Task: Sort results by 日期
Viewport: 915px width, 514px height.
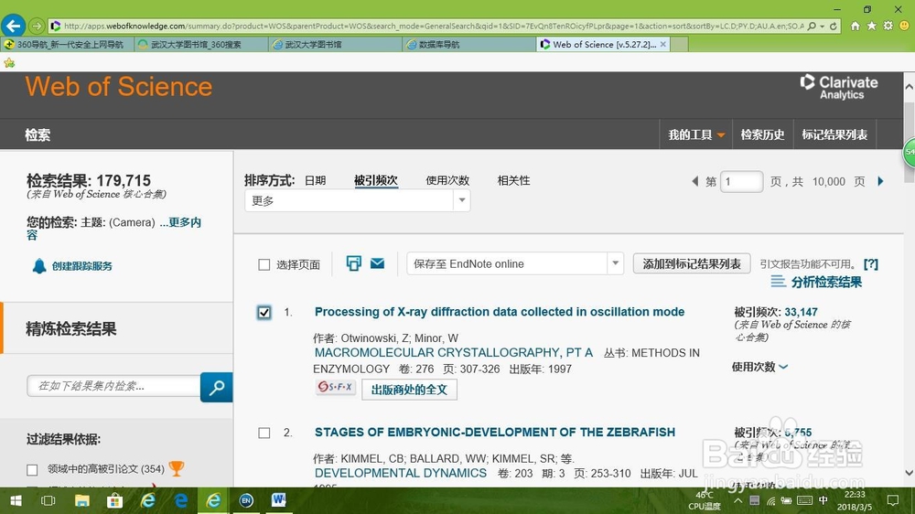Action: pos(315,180)
